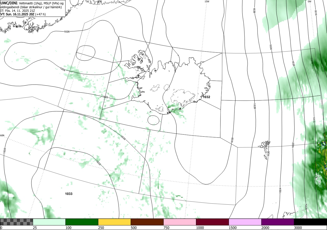
Task: Click the 'UWC/DINI' title text
Action: tap(9, 3)
